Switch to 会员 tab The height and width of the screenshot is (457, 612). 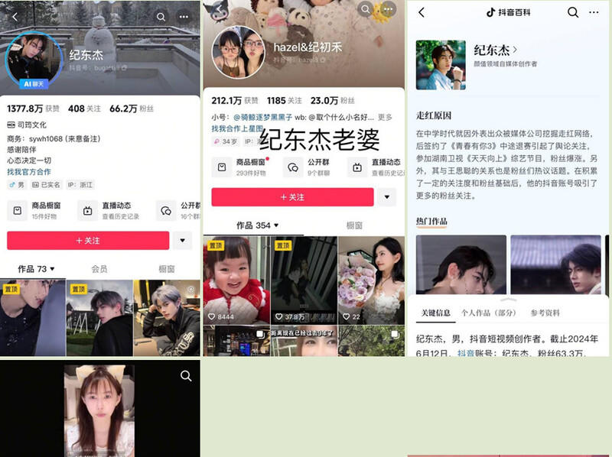tap(99, 269)
